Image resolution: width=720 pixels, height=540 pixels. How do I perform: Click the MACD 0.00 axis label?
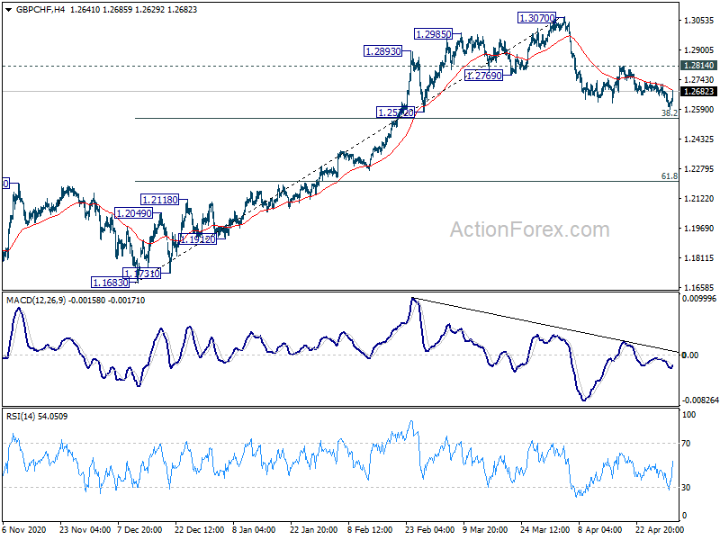click(690, 355)
